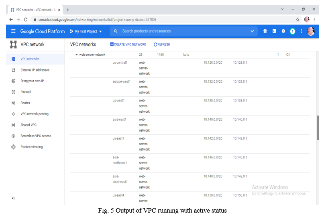Viewport: 322px width, 217px height.
Task: Bookmark this page with star icon
Action: tap(298, 20)
